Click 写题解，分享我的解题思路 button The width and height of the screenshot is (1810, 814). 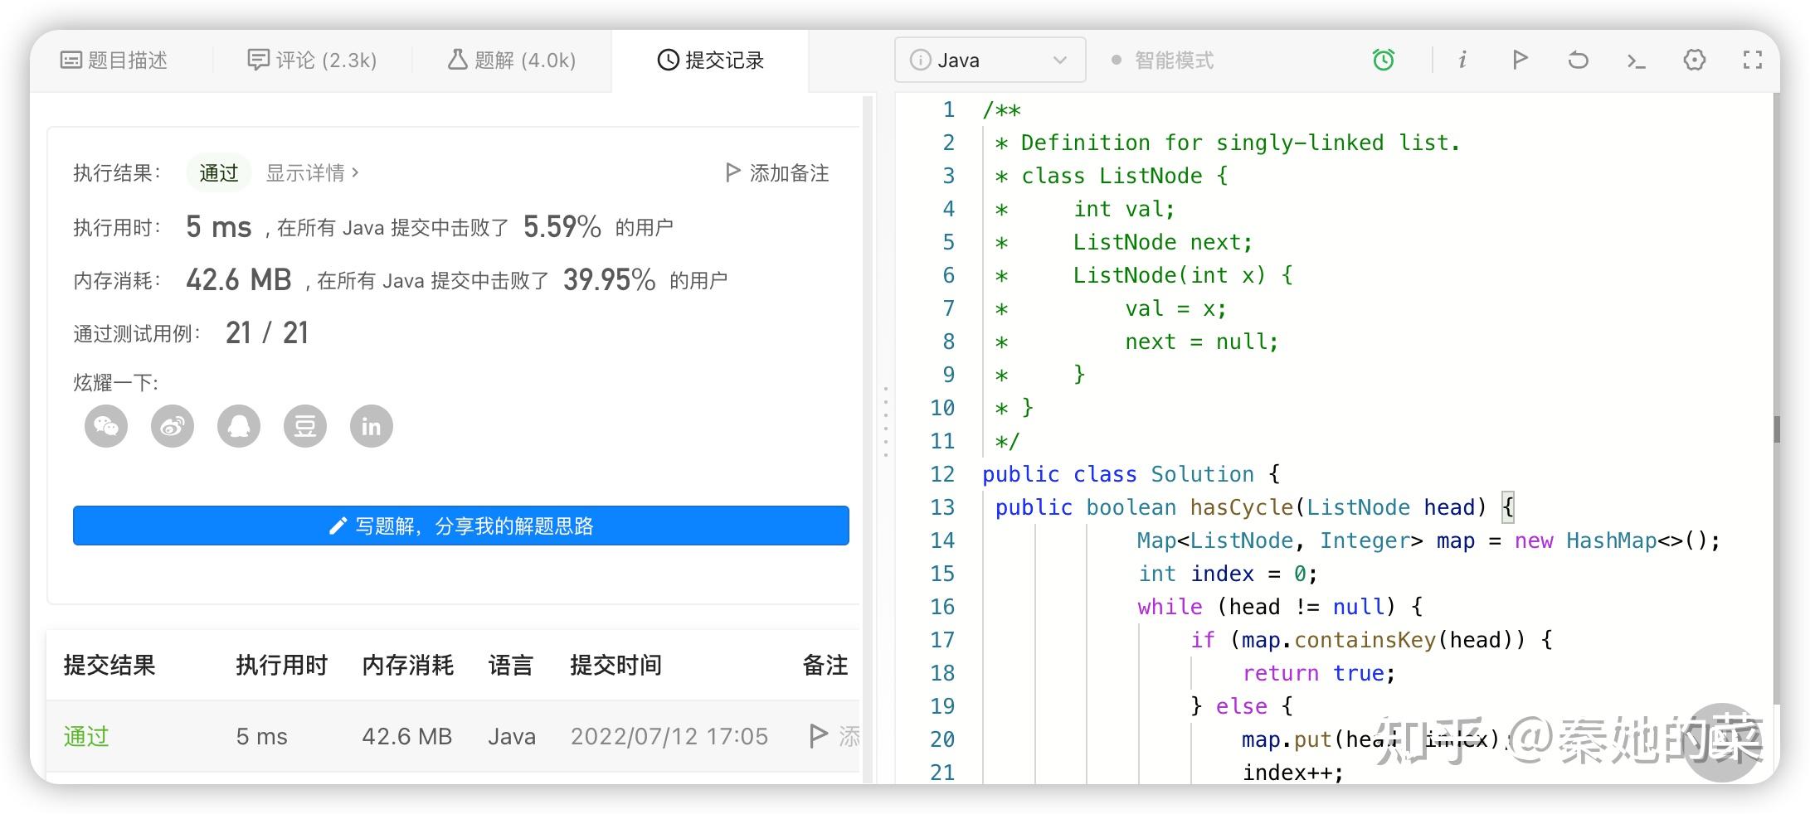click(x=460, y=526)
